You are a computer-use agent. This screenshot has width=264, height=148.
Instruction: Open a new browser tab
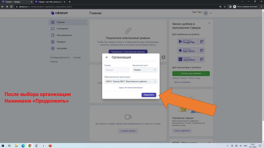tap(70, 2)
